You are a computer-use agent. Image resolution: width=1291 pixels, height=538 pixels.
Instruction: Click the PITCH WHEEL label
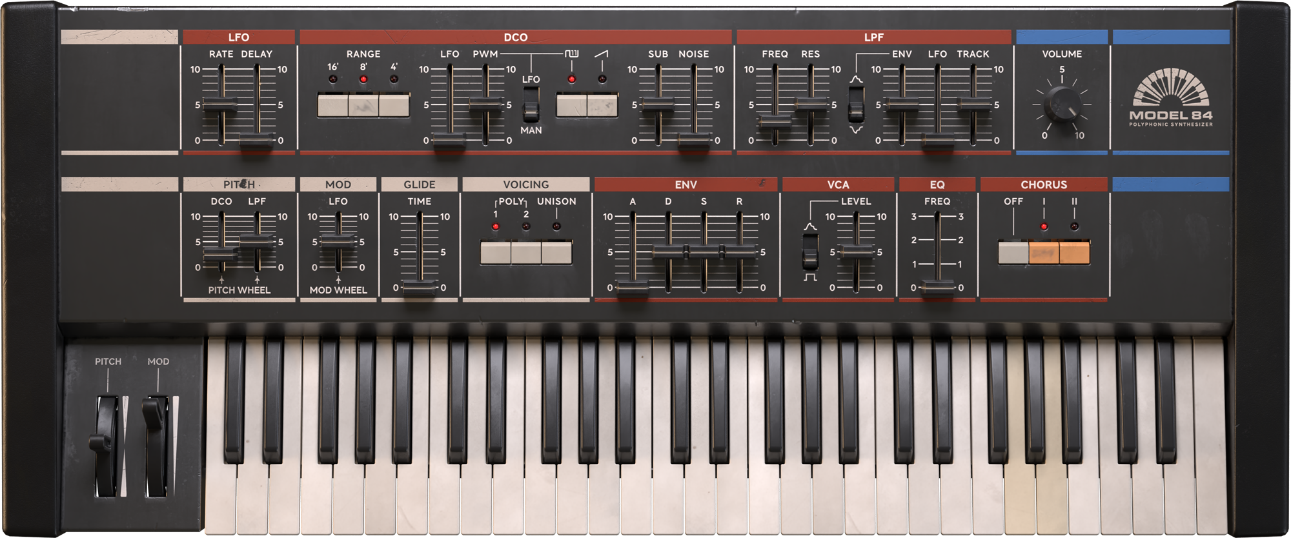tap(239, 290)
